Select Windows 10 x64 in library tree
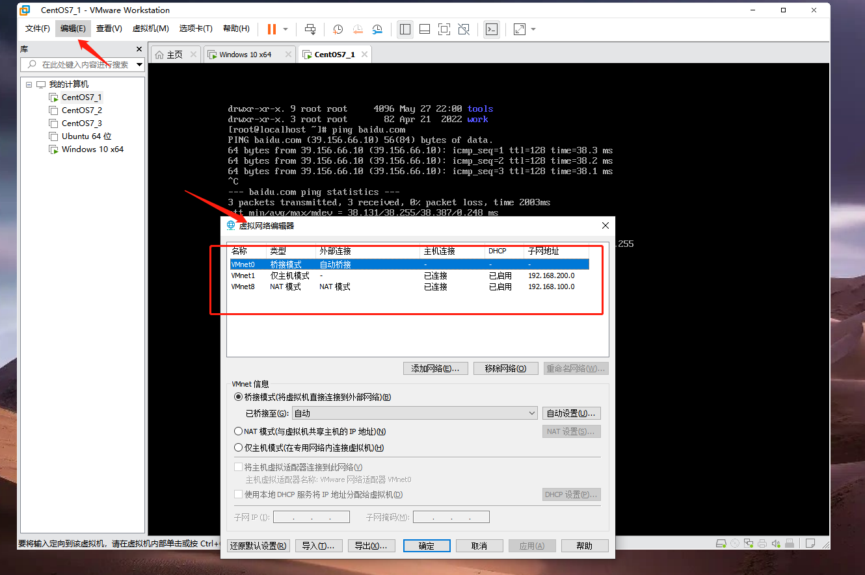Screen dimensions: 865x575 [92, 149]
